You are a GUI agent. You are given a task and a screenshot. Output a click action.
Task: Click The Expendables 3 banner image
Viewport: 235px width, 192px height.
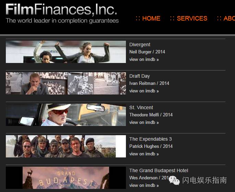[x=66, y=146]
